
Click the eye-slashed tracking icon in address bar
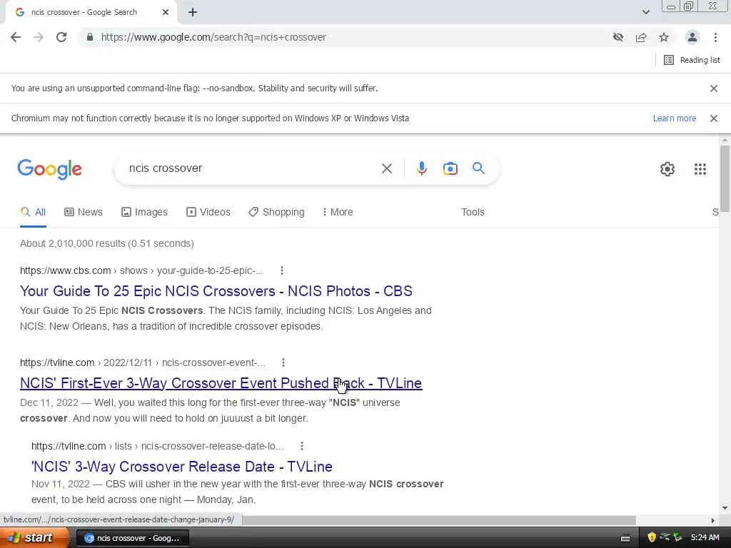click(x=618, y=37)
